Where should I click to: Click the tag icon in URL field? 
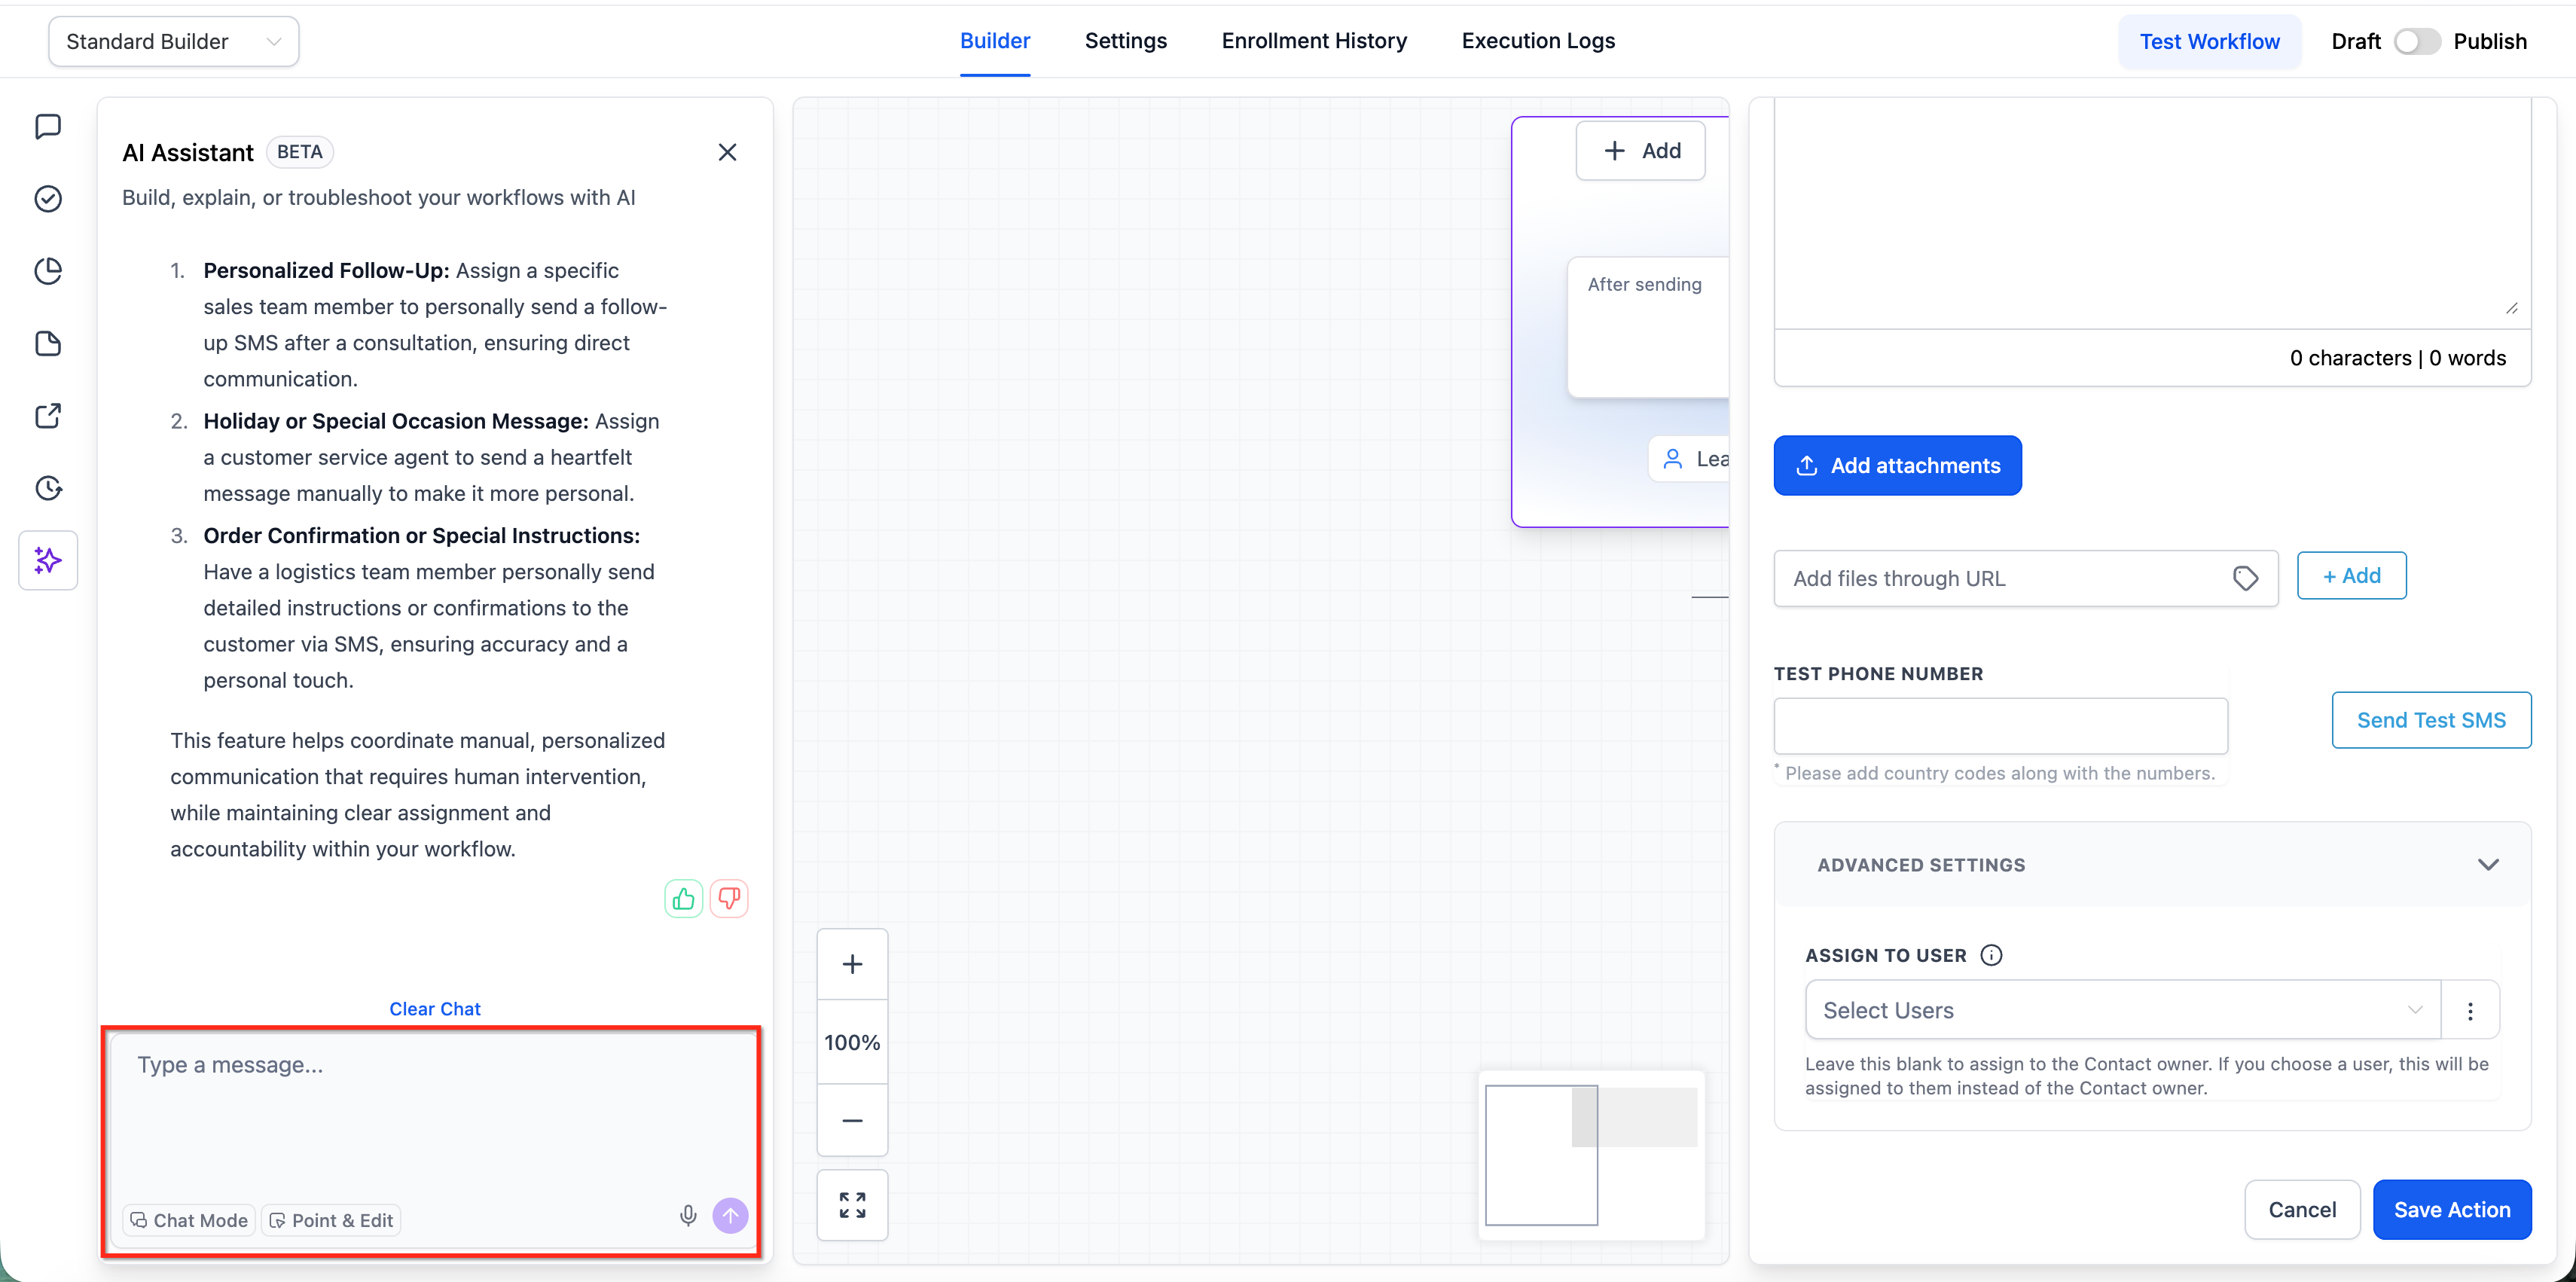tap(2245, 578)
